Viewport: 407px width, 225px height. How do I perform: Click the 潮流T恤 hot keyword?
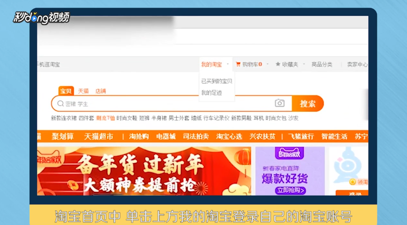105,118
